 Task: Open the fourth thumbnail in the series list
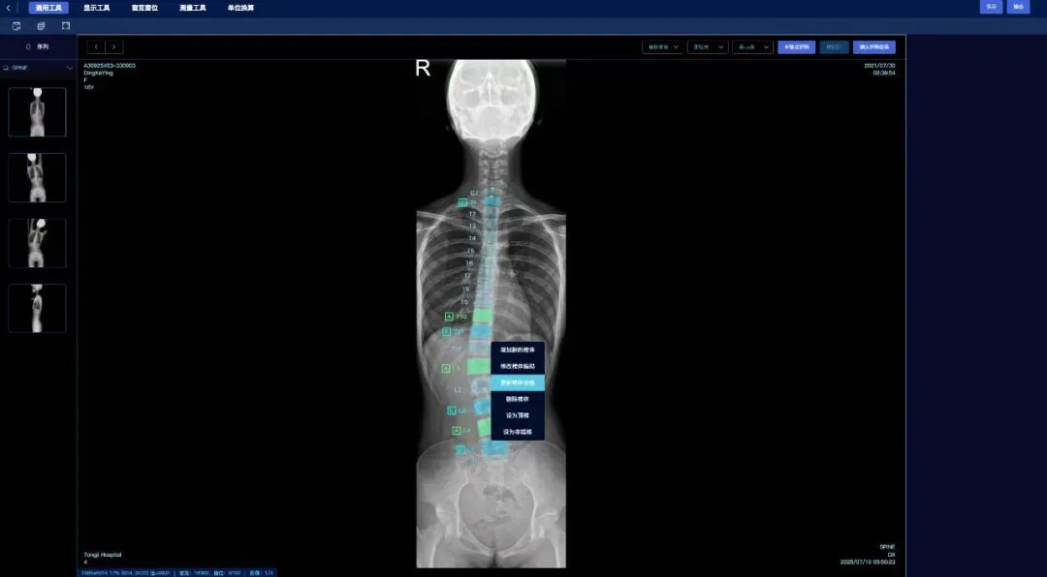click(x=38, y=308)
